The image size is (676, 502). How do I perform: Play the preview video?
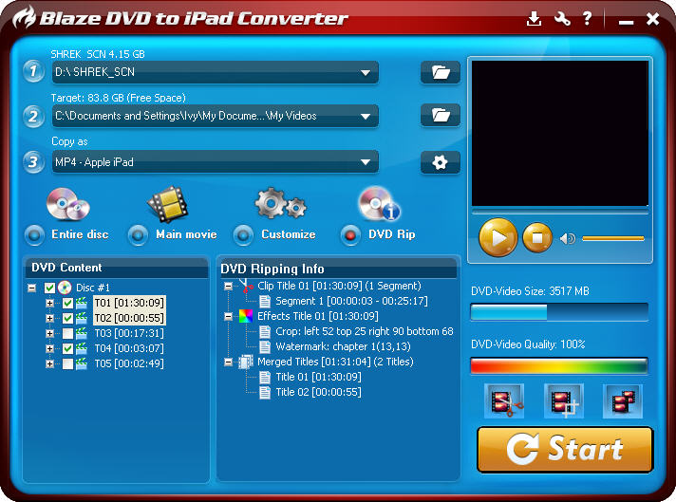click(x=498, y=237)
